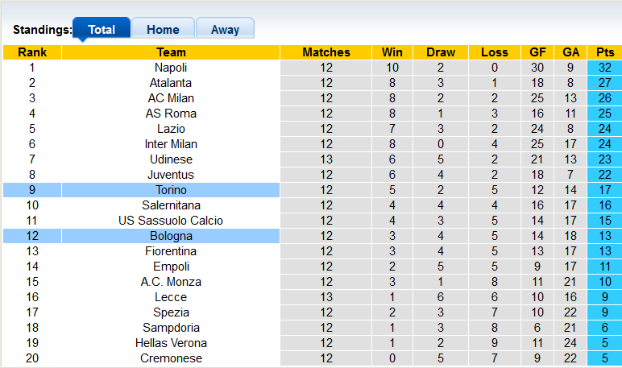622x368 pixels.
Task: Click Cremonese at the table bottom
Action: [171, 358]
